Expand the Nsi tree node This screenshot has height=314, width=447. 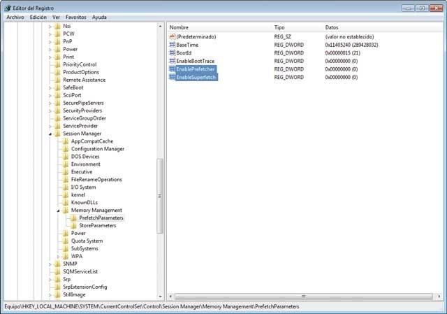coord(50,27)
